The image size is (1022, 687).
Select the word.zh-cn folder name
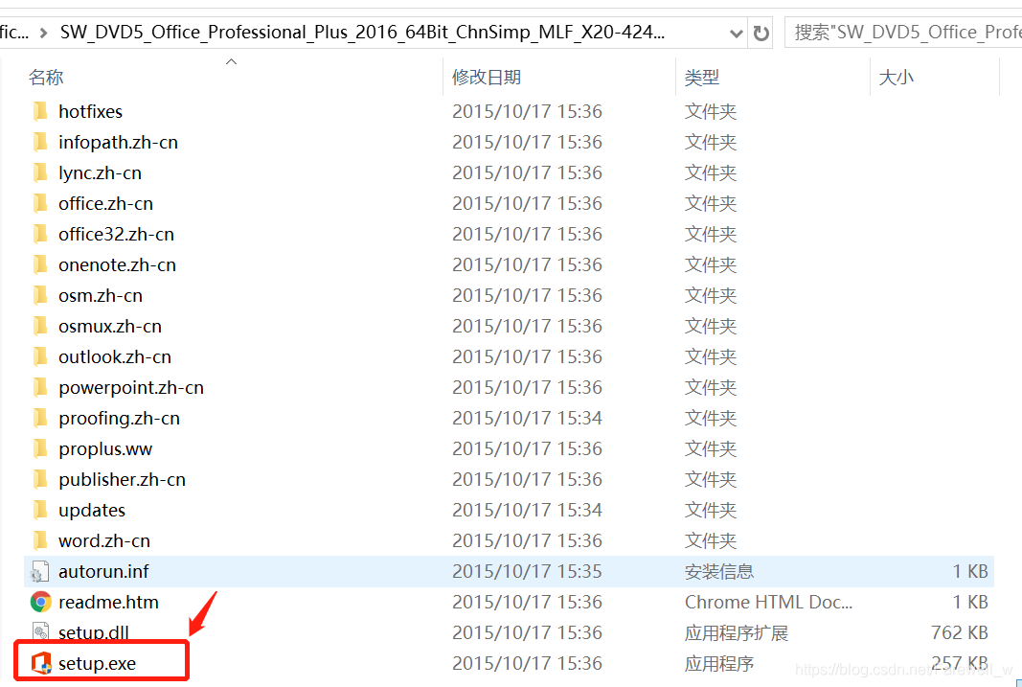(x=104, y=540)
